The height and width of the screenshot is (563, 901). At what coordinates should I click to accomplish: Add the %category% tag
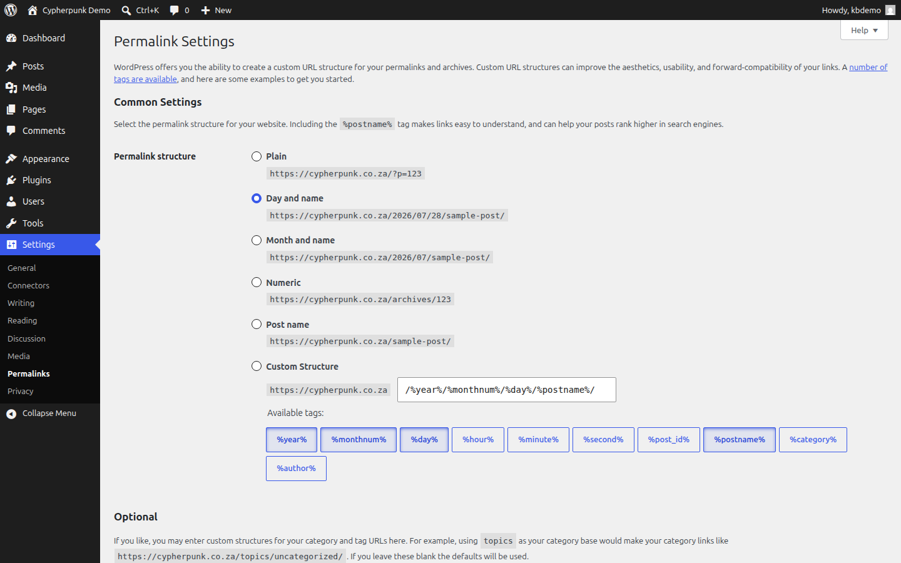pos(813,440)
